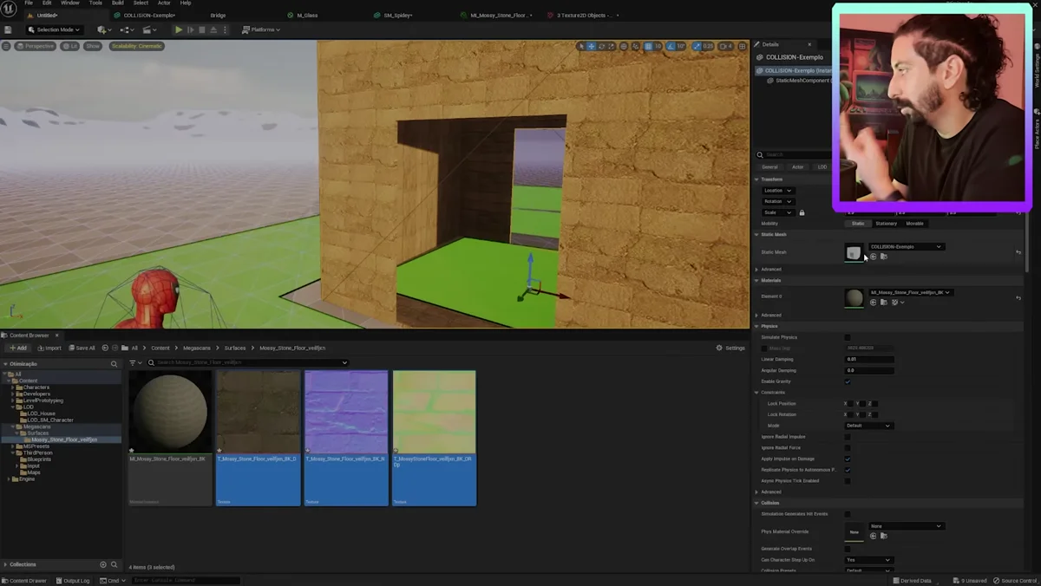
Task: Reset Element 0 material to default arrow
Action: tap(1018, 297)
